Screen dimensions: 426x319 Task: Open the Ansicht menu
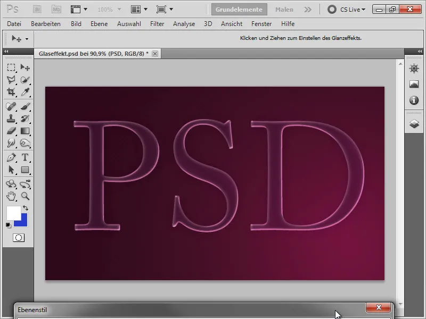point(232,24)
